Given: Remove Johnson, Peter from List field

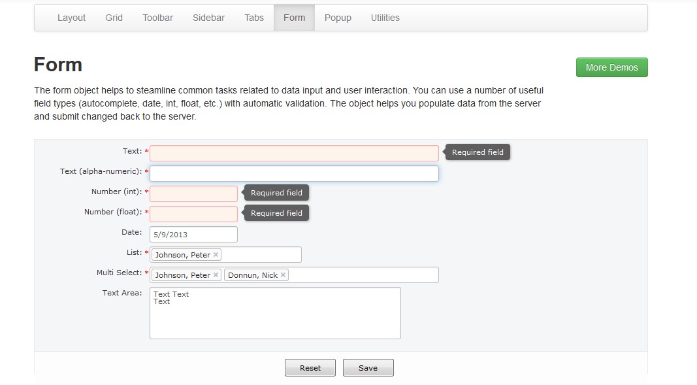Looking at the screenshot, I should (216, 255).
